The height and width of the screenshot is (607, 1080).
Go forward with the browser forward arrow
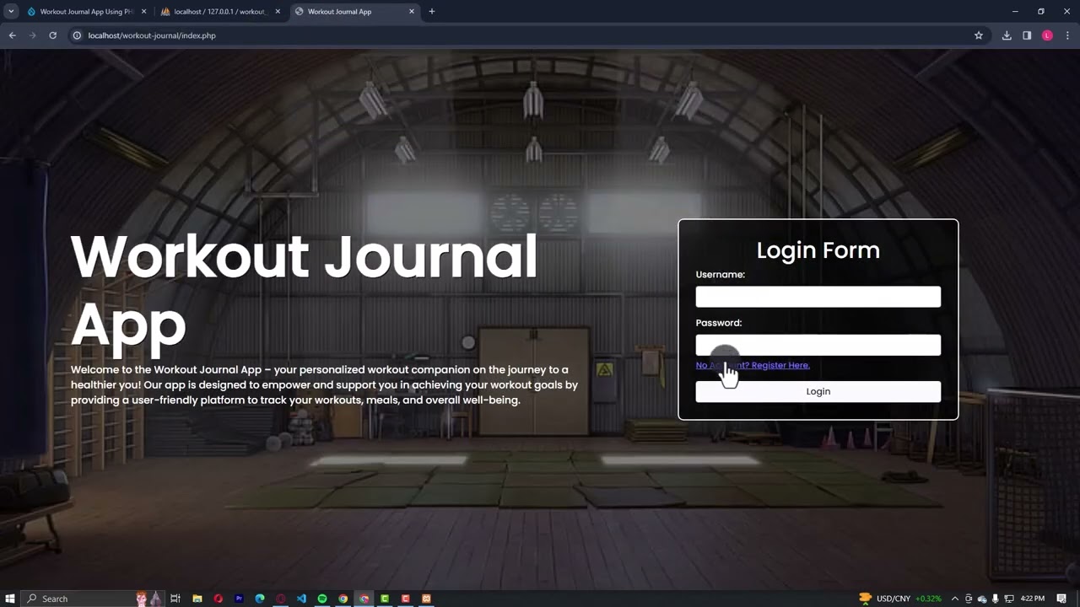click(32, 35)
